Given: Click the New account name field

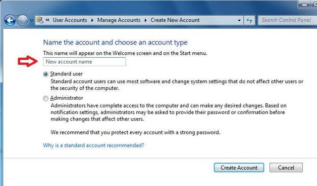Looking at the screenshot, I should tap(85, 62).
